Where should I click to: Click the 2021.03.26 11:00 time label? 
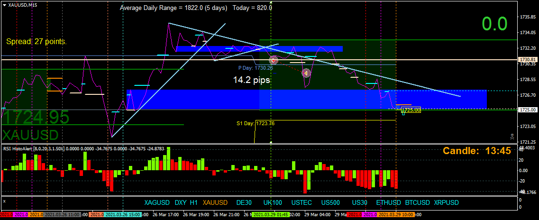63,215
